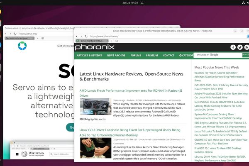The image size is (249, 166).
Task: Expand the Categories dropdown in Phoronix nav
Action: pyautogui.click(x=186, y=56)
